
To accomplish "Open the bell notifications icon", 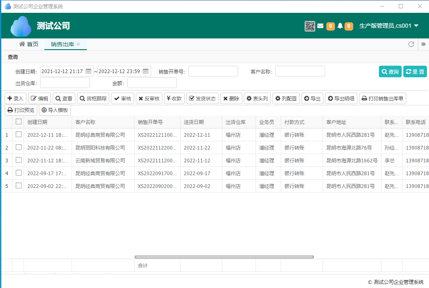I will pos(340,26).
